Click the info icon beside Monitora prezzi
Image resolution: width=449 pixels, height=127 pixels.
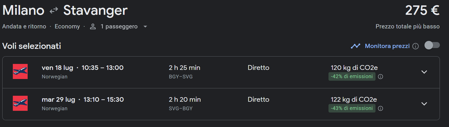tap(416, 46)
